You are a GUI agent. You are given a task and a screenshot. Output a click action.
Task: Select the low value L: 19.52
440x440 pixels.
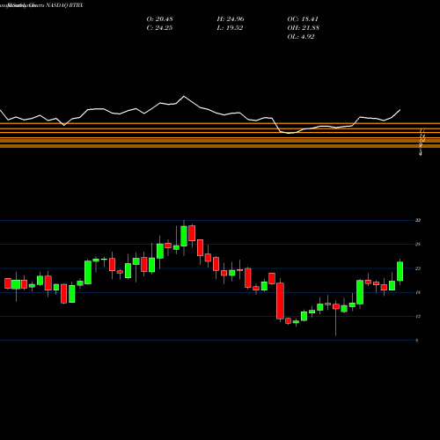[230, 28]
